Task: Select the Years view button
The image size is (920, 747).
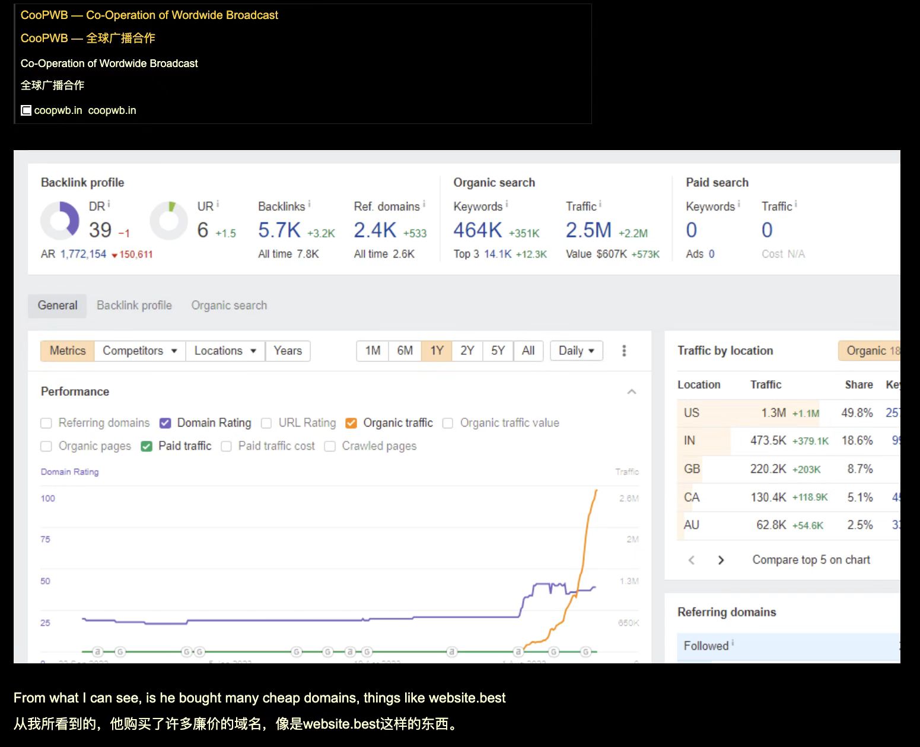Action: click(x=288, y=351)
